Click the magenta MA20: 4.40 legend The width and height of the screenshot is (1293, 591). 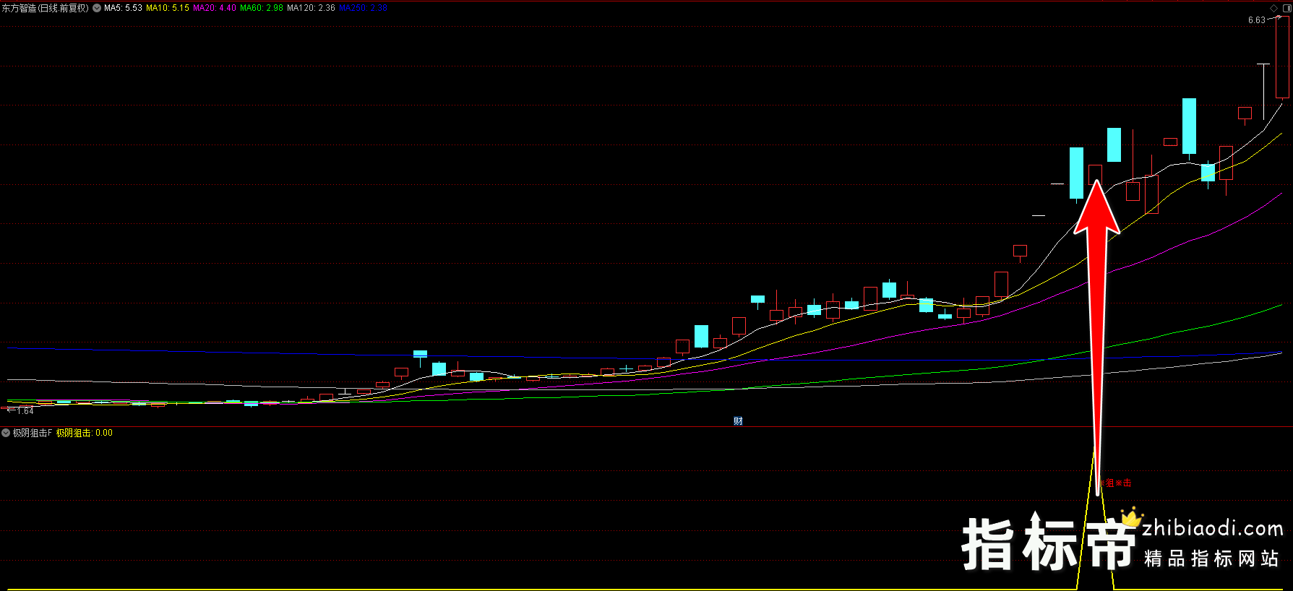tap(215, 8)
